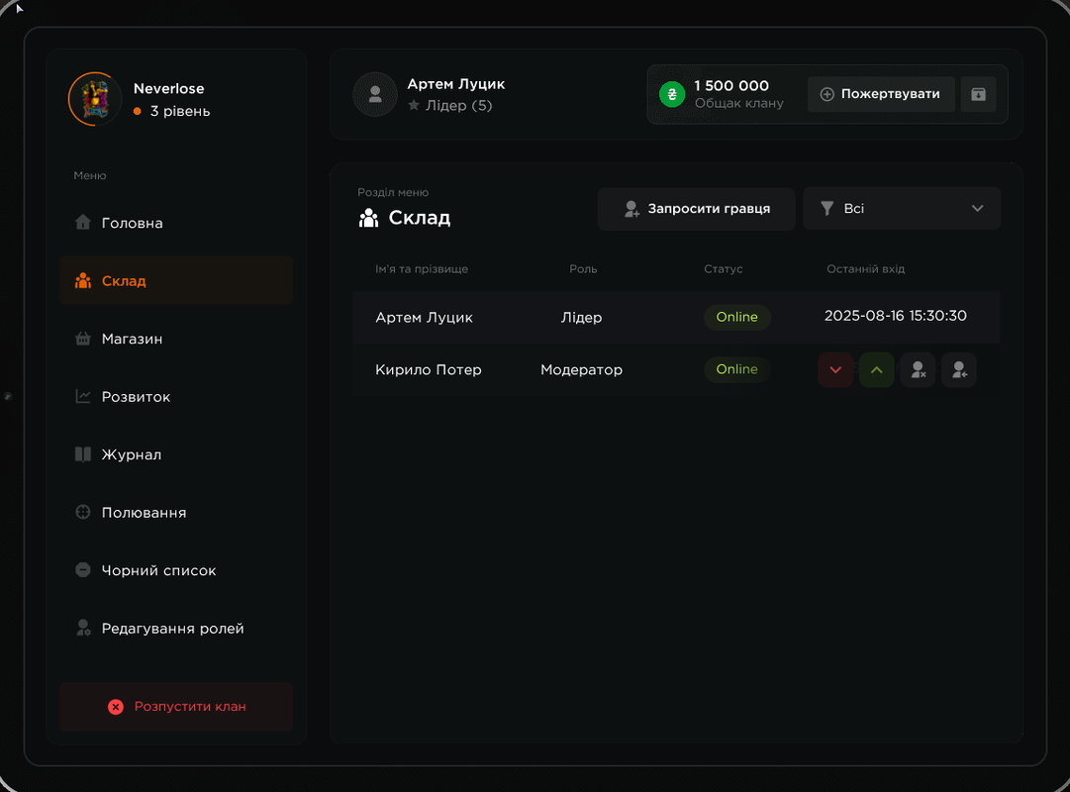Click the Модератор role cell
Image resolution: width=1070 pixels, height=792 pixels.
(x=581, y=370)
